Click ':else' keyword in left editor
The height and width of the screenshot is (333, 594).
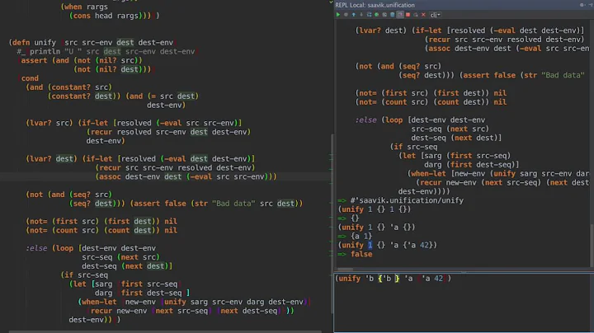coord(36,248)
